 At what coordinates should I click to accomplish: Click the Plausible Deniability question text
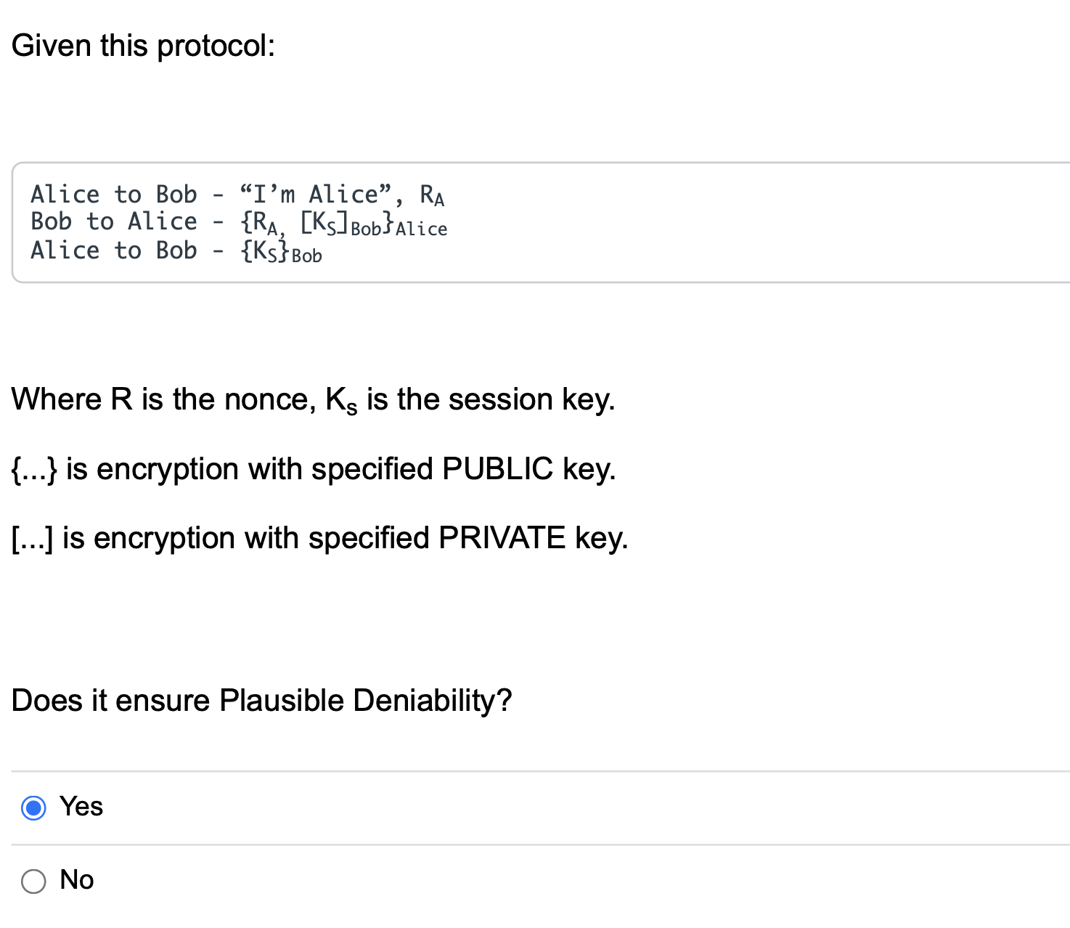(262, 700)
